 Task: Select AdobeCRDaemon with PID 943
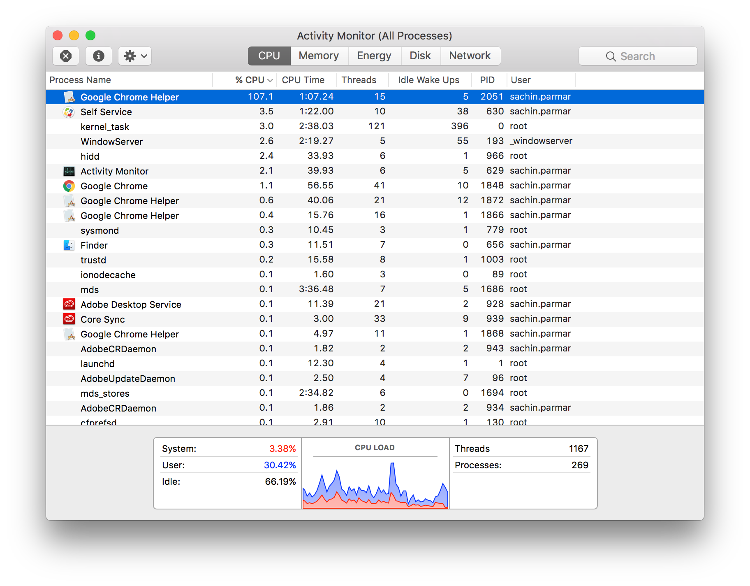tap(375, 349)
